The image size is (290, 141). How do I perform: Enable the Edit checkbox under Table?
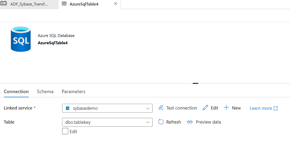(x=65, y=131)
